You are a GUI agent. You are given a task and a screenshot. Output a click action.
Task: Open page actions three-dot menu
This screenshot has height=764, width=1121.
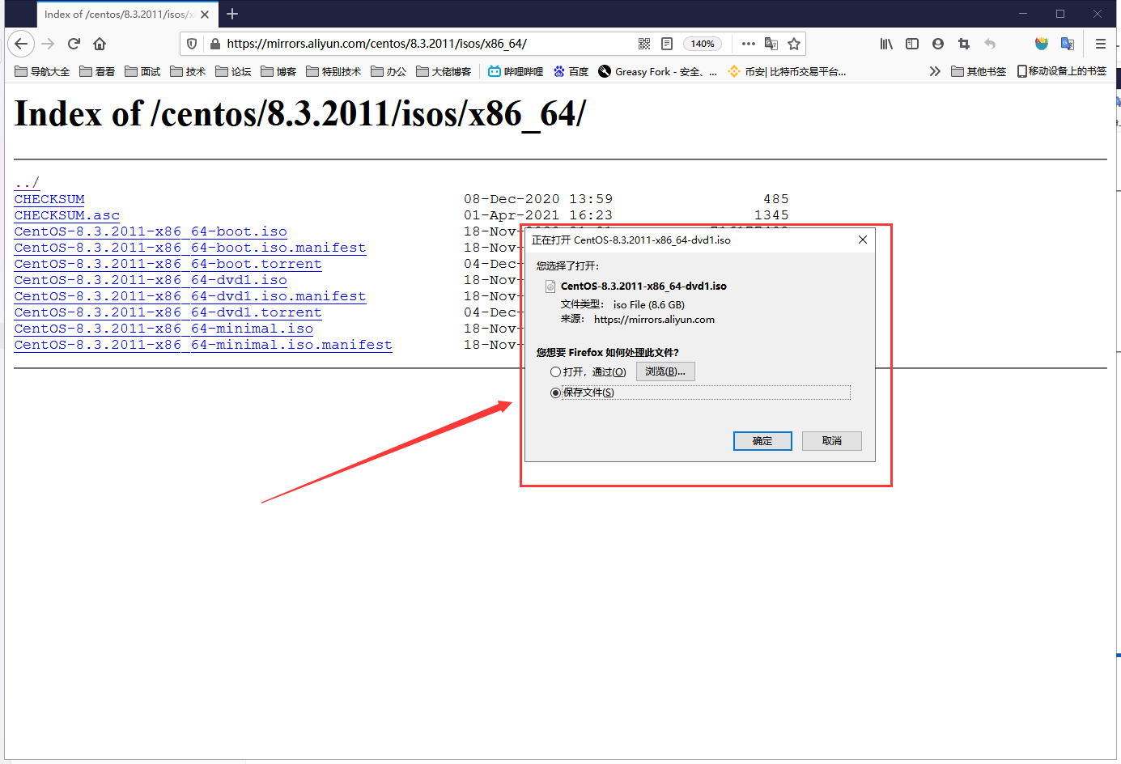click(749, 44)
